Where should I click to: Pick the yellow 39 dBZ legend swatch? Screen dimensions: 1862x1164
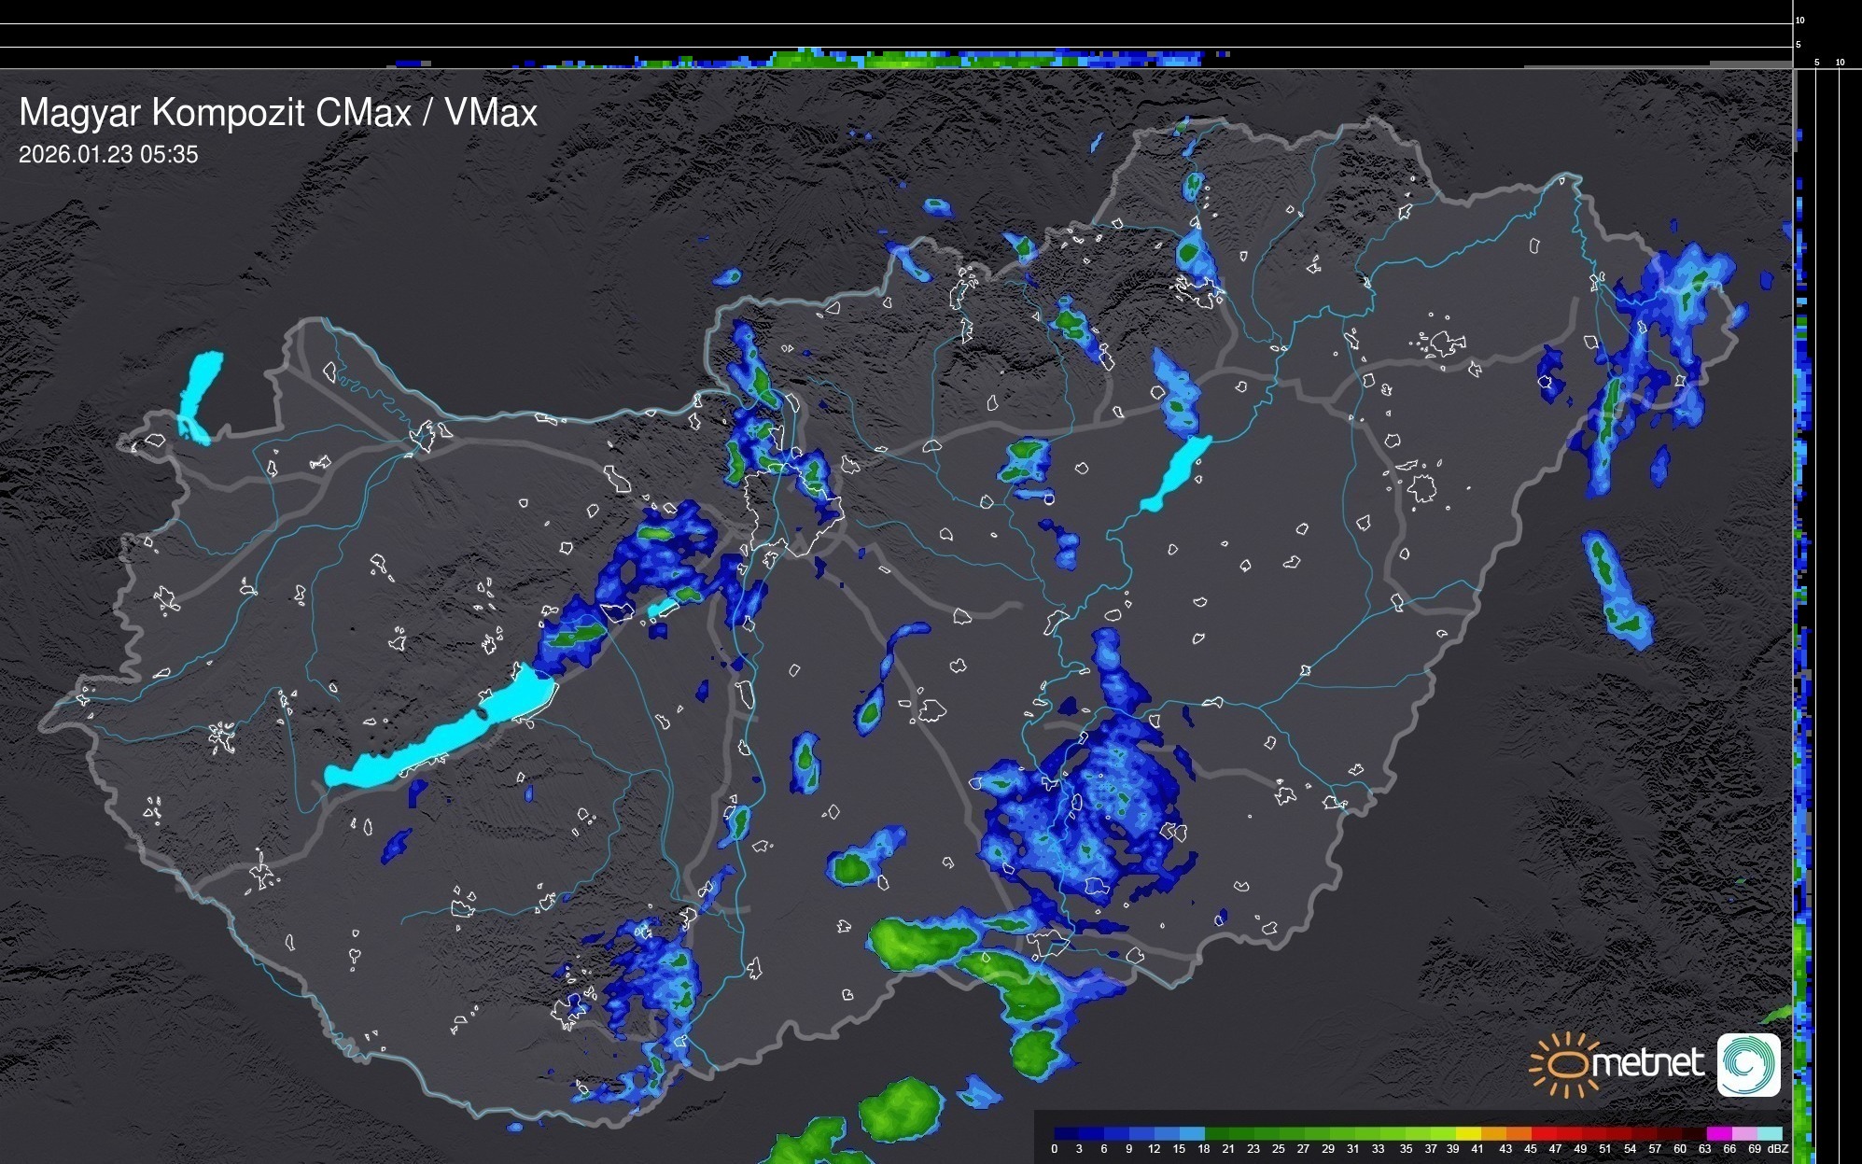click(x=1468, y=1133)
